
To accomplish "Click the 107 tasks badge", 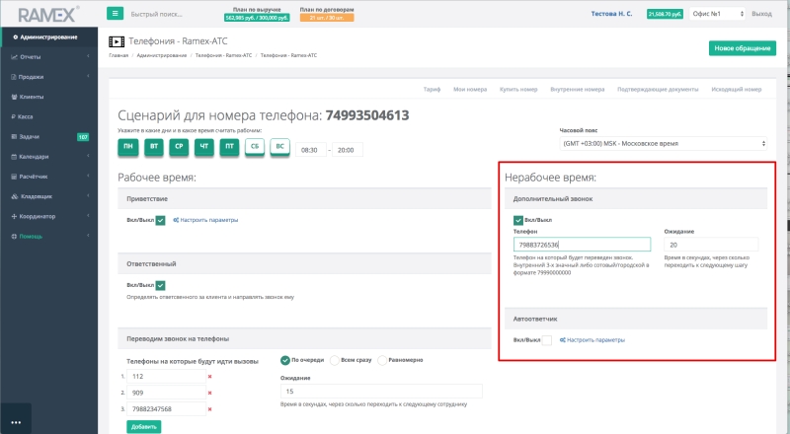I will click(83, 137).
